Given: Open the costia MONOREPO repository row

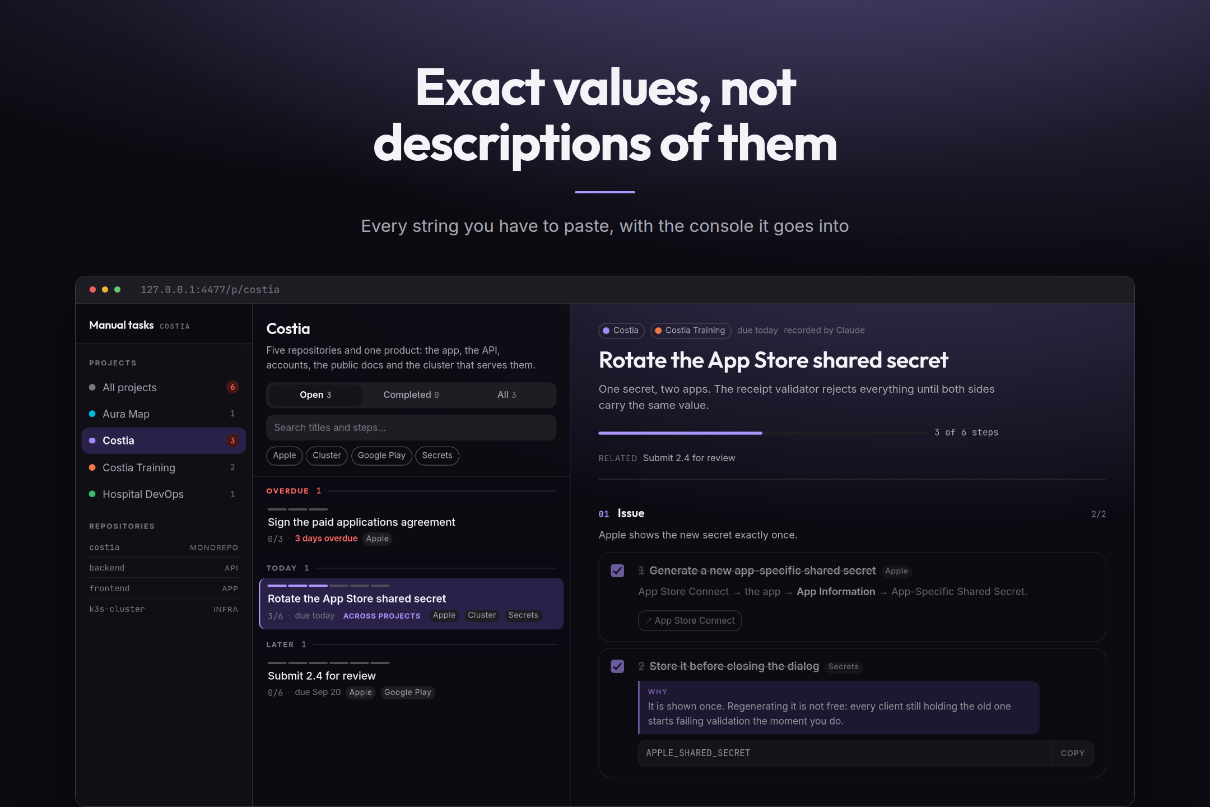Looking at the screenshot, I should tap(164, 548).
